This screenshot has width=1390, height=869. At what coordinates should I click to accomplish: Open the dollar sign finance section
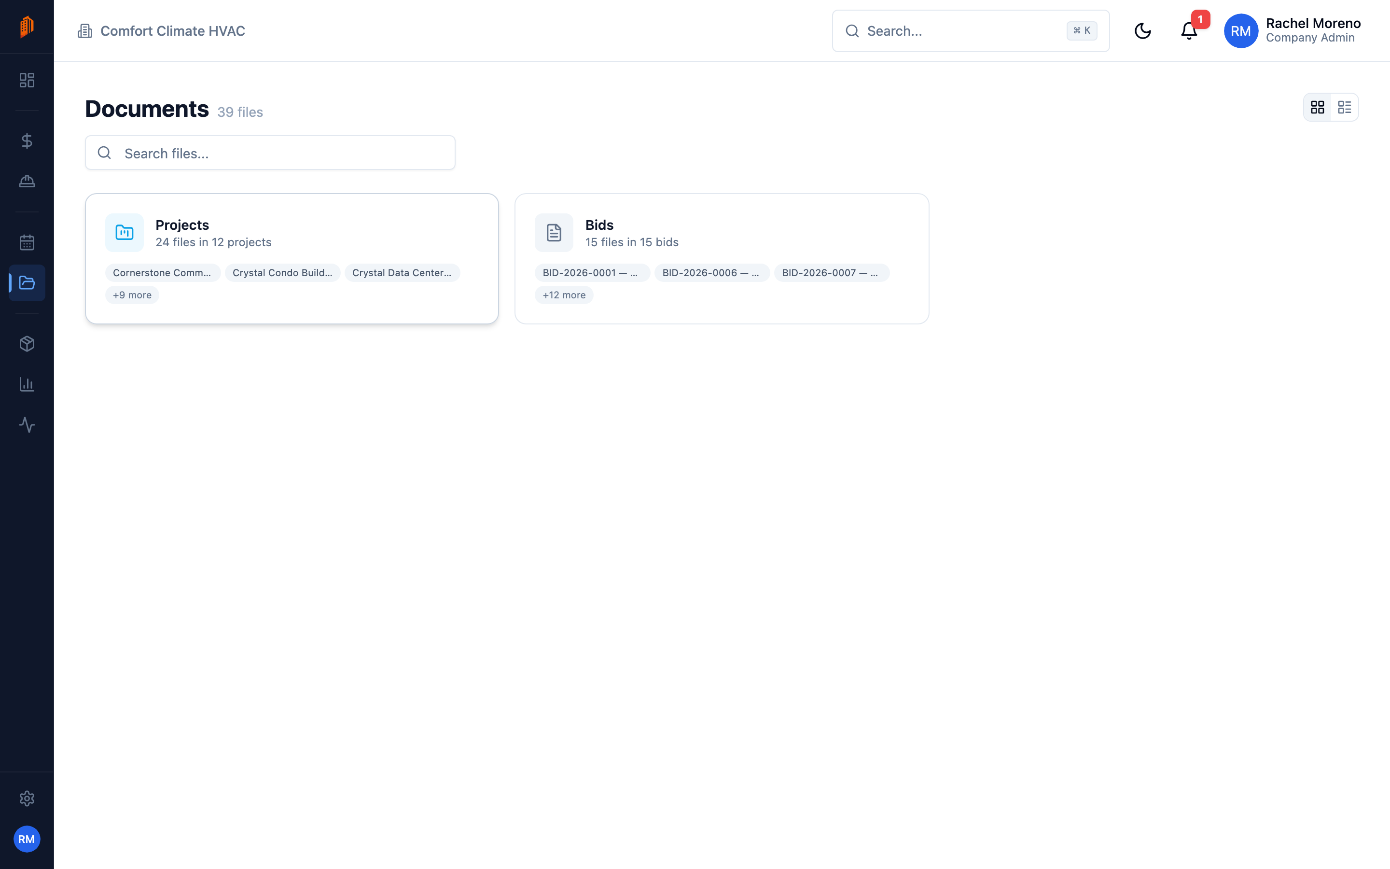(27, 141)
